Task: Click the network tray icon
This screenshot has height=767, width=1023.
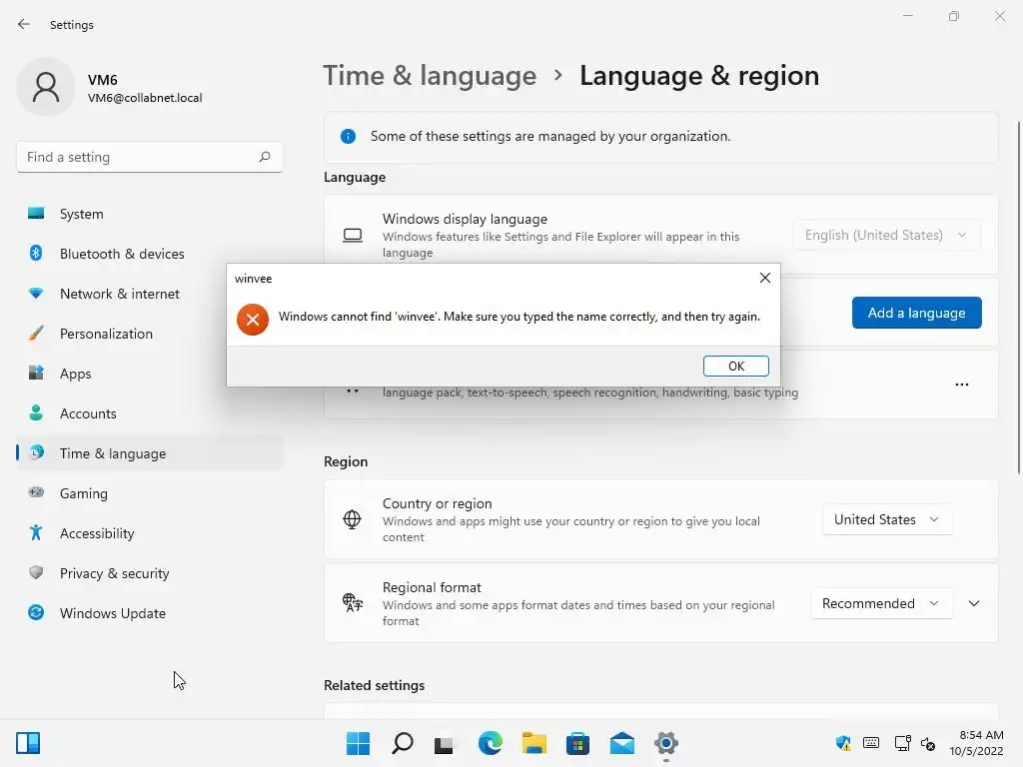Action: pos(902,743)
